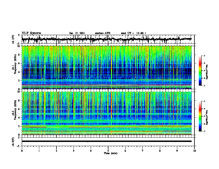
Task: Click the time axis tick label '1'
Action: coord(39,151)
